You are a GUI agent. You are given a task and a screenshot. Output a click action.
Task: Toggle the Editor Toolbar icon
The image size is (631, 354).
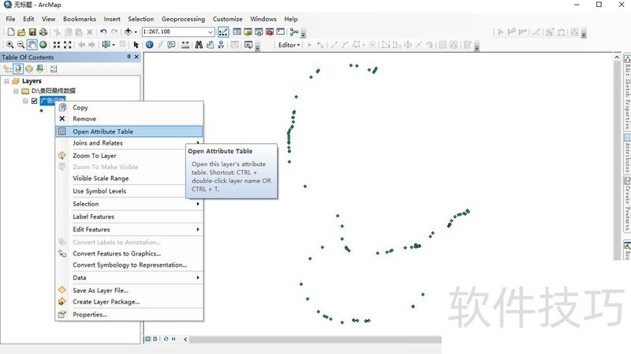point(223,31)
